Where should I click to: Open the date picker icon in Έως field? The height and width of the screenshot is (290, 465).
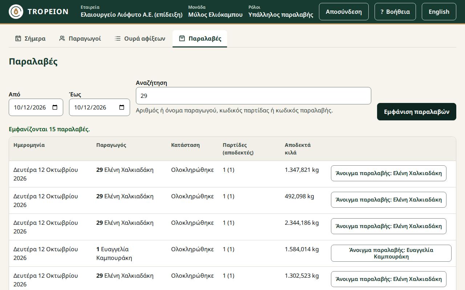(x=122, y=107)
